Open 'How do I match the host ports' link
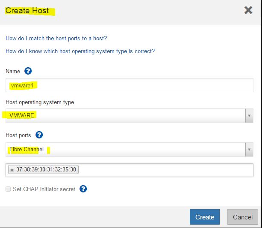The height and width of the screenshot is (228, 262). coord(56,39)
